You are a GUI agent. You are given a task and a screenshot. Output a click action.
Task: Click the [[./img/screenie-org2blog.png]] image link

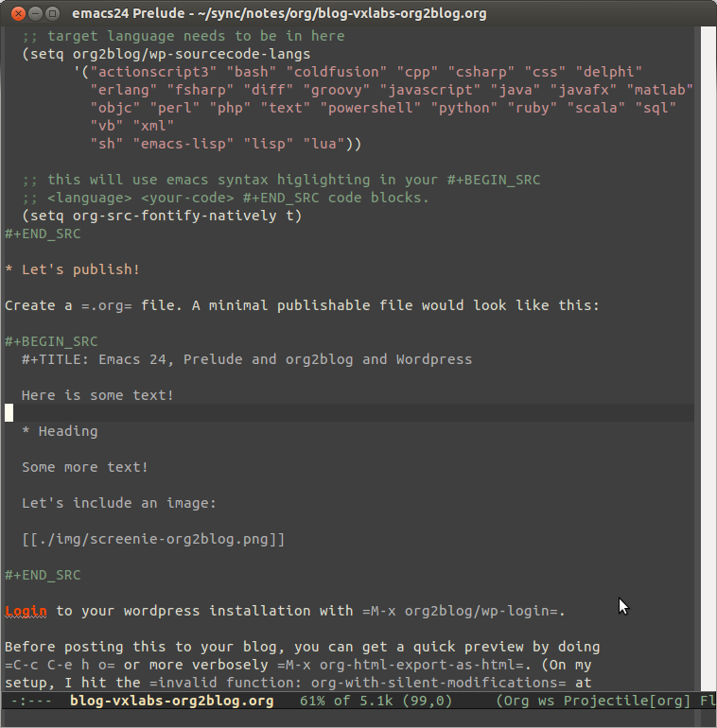pyautogui.click(x=153, y=540)
